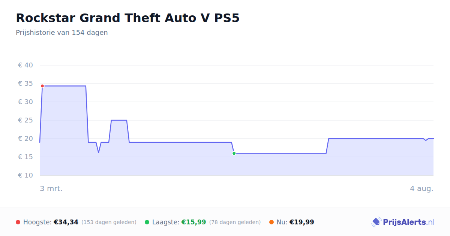Click the Prijshistorie van 154 dagen subtitle
The width and height of the screenshot is (450, 236).
click(62, 33)
